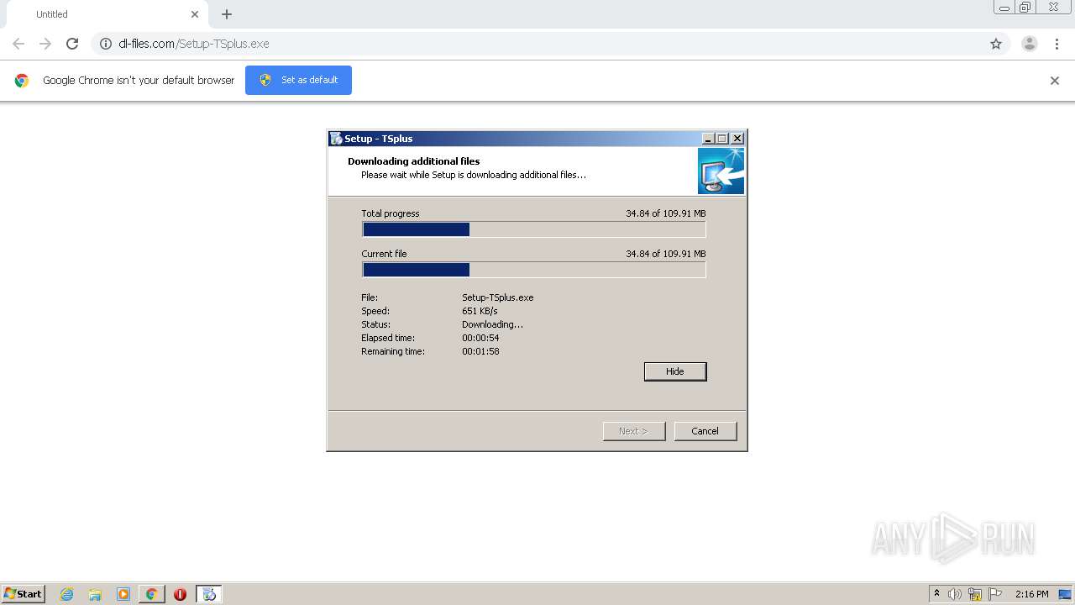The width and height of the screenshot is (1075, 605).
Task: Select the speed value 651 KB/s
Action: tap(480, 311)
